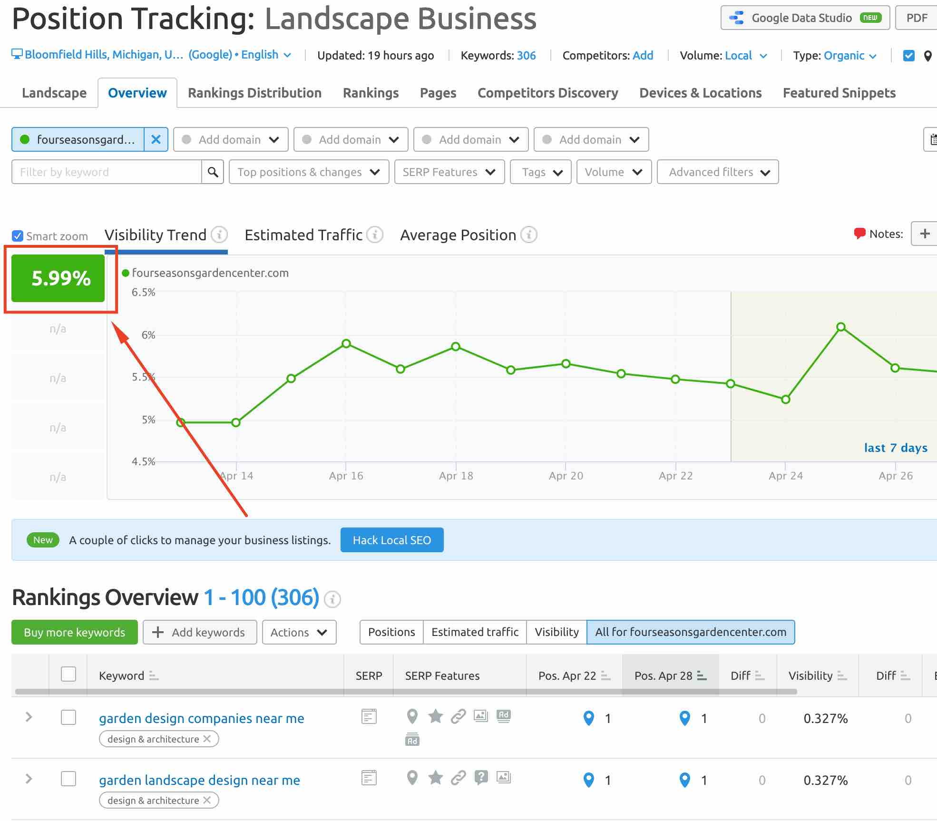Click the Hack Local SEO button
Viewport: 937px width, 821px height.
pyautogui.click(x=392, y=540)
